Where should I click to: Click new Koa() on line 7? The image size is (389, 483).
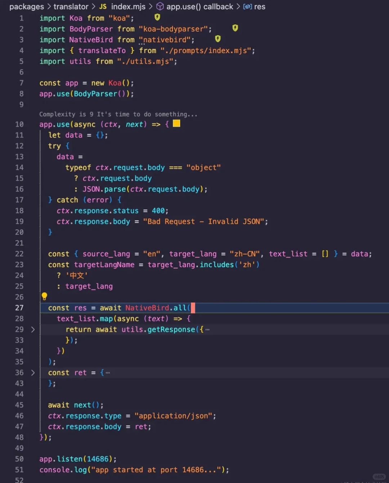[111, 83]
